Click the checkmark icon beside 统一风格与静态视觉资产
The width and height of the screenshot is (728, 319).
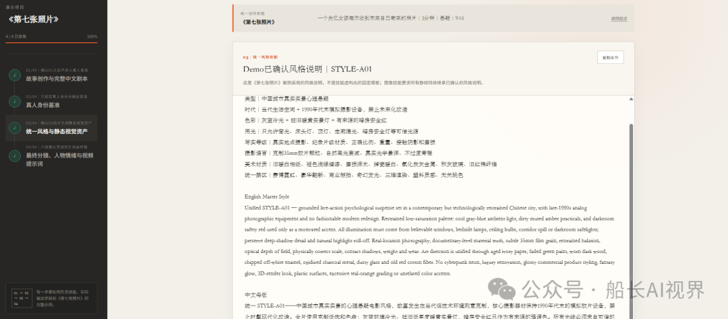(14, 127)
